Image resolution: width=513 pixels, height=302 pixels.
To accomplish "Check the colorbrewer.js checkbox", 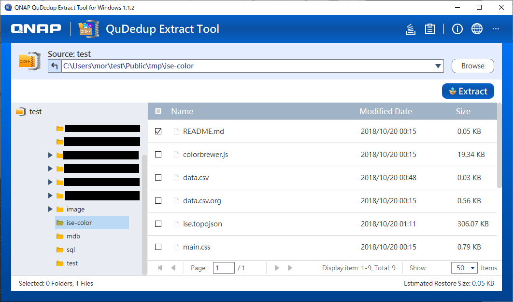I will coord(158,154).
